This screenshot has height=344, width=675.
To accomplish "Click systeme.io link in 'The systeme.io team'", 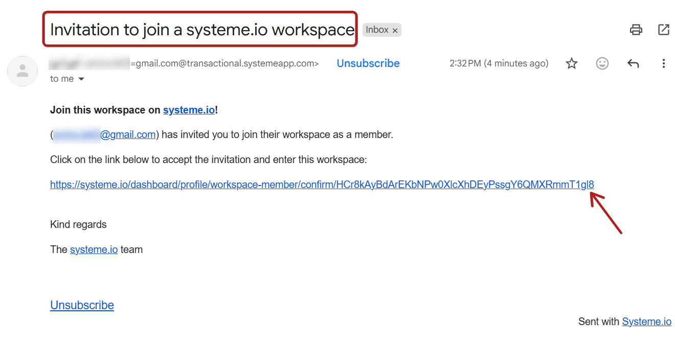I will coord(94,249).
